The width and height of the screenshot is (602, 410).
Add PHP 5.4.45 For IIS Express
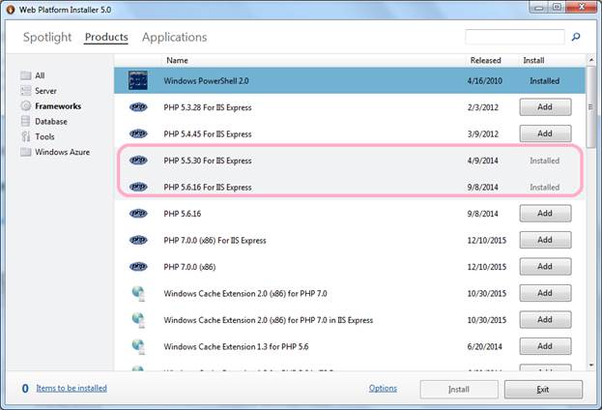pyautogui.click(x=544, y=133)
